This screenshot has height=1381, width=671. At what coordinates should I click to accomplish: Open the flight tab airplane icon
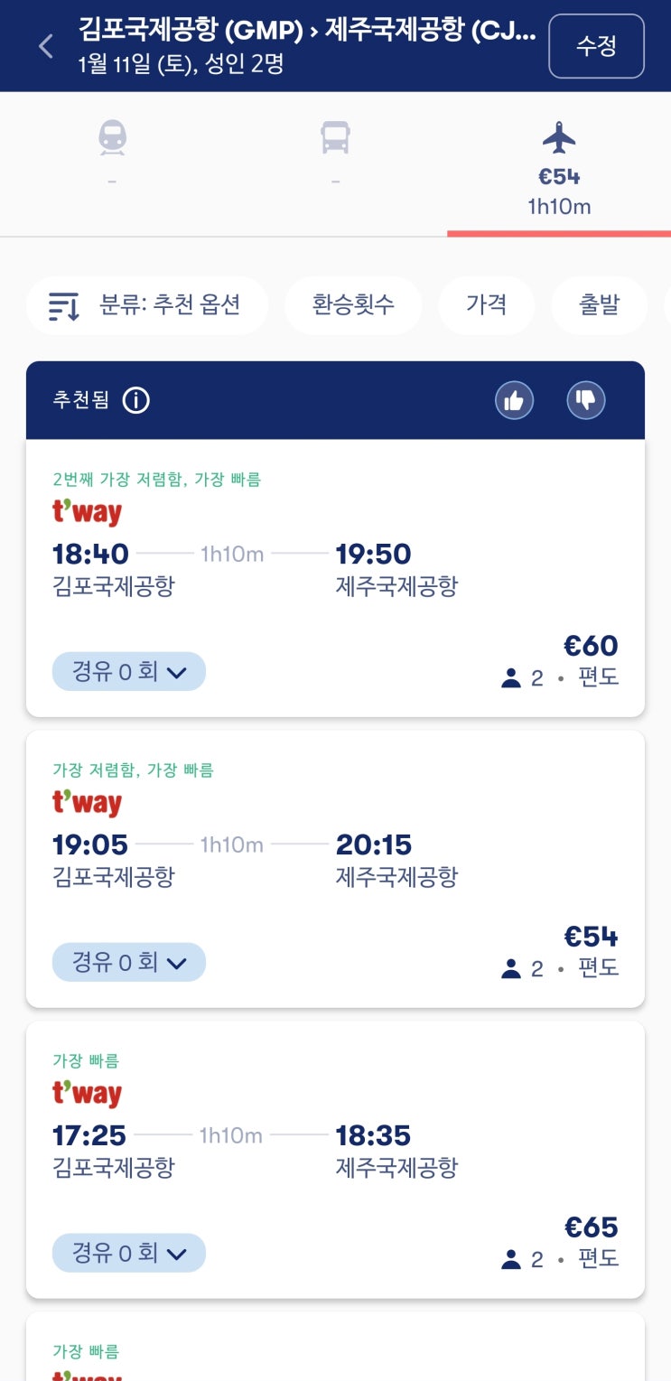pos(559,139)
